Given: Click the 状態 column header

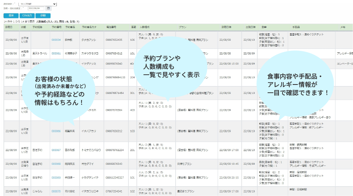Looking at the screenshot, I should point(24,27).
